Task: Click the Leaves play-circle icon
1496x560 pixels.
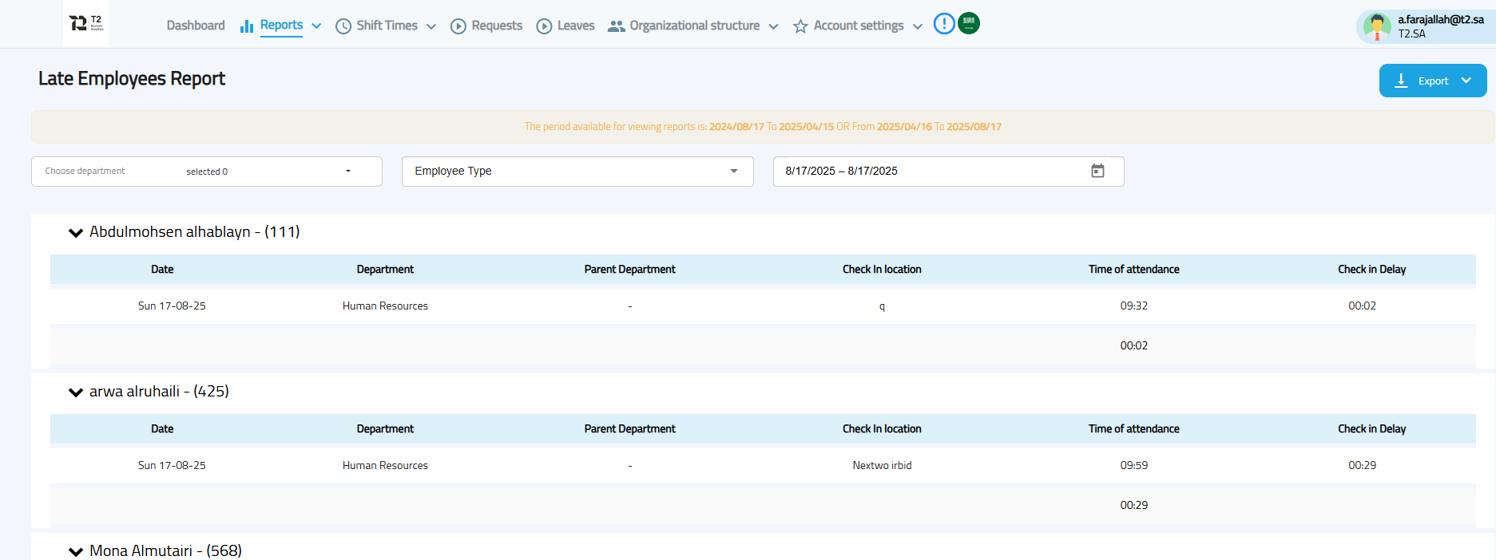Action: tap(544, 26)
